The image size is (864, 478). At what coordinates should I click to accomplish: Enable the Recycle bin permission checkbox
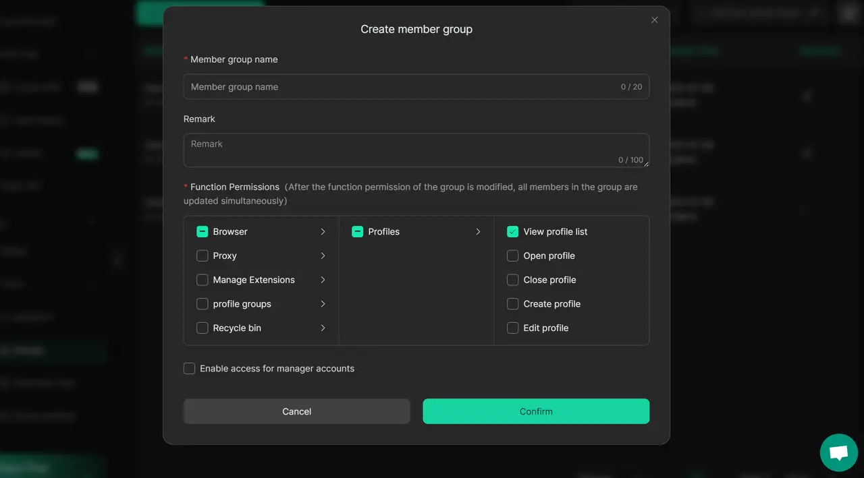pos(202,328)
